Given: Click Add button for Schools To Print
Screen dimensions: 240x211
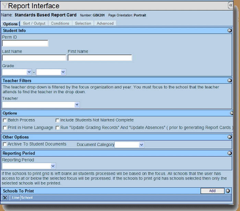Looking at the screenshot, I should 212,191.
